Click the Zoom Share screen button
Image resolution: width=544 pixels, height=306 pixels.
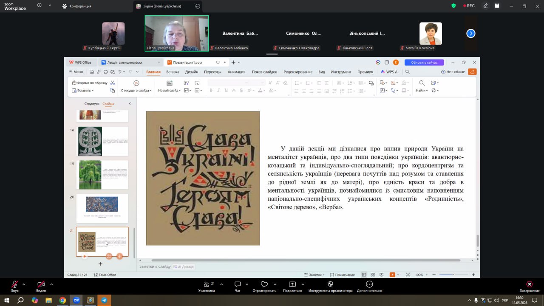point(292,286)
